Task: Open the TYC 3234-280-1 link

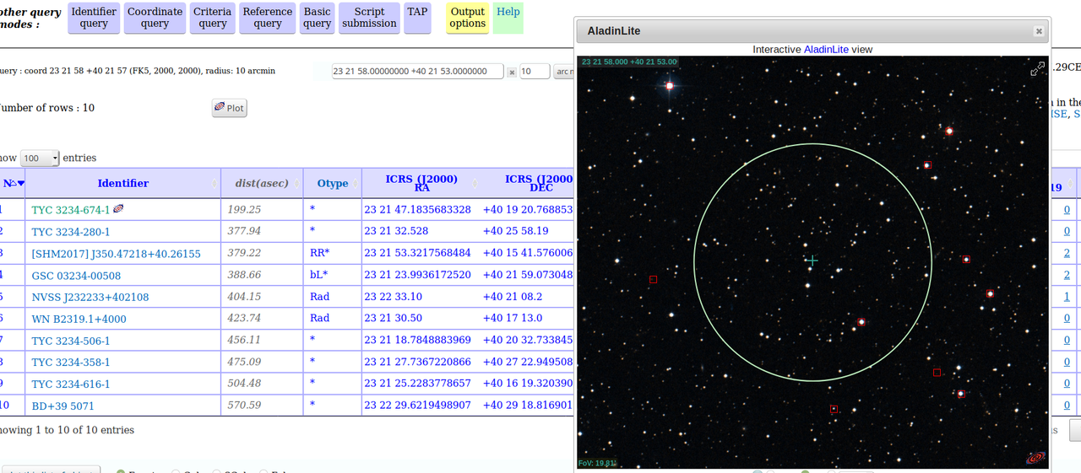Action: click(x=71, y=232)
